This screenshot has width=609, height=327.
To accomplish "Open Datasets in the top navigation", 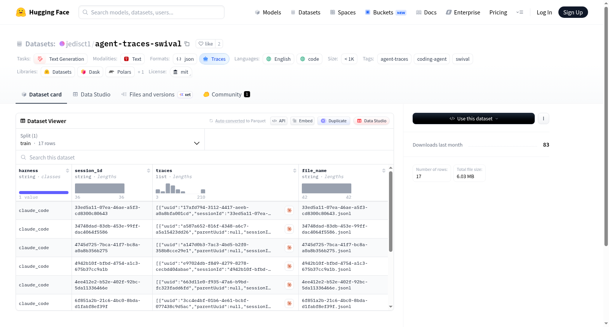I will 305,12.
